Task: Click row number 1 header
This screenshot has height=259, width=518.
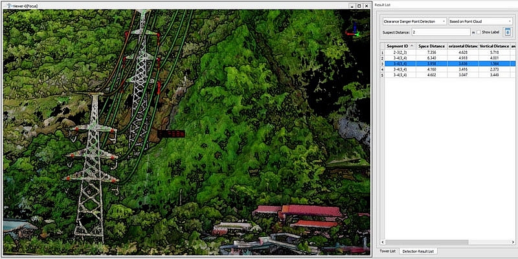Action: 382,52
